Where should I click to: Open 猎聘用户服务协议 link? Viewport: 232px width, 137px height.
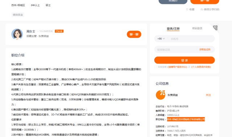coord(177,67)
